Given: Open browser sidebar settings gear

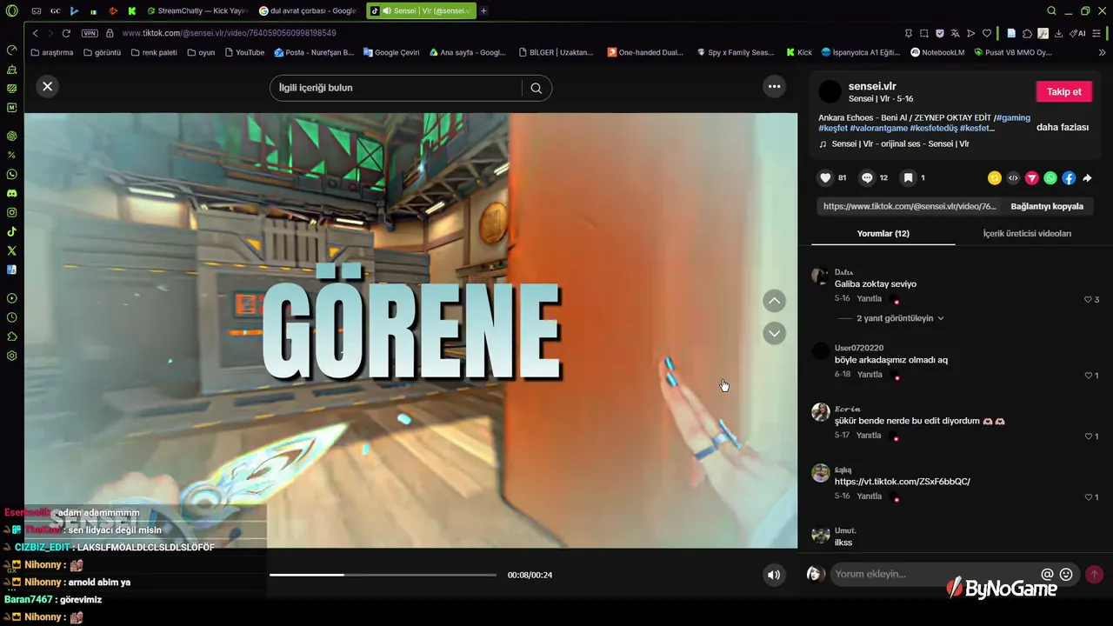Looking at the screenshot, I should coord(12,356).
